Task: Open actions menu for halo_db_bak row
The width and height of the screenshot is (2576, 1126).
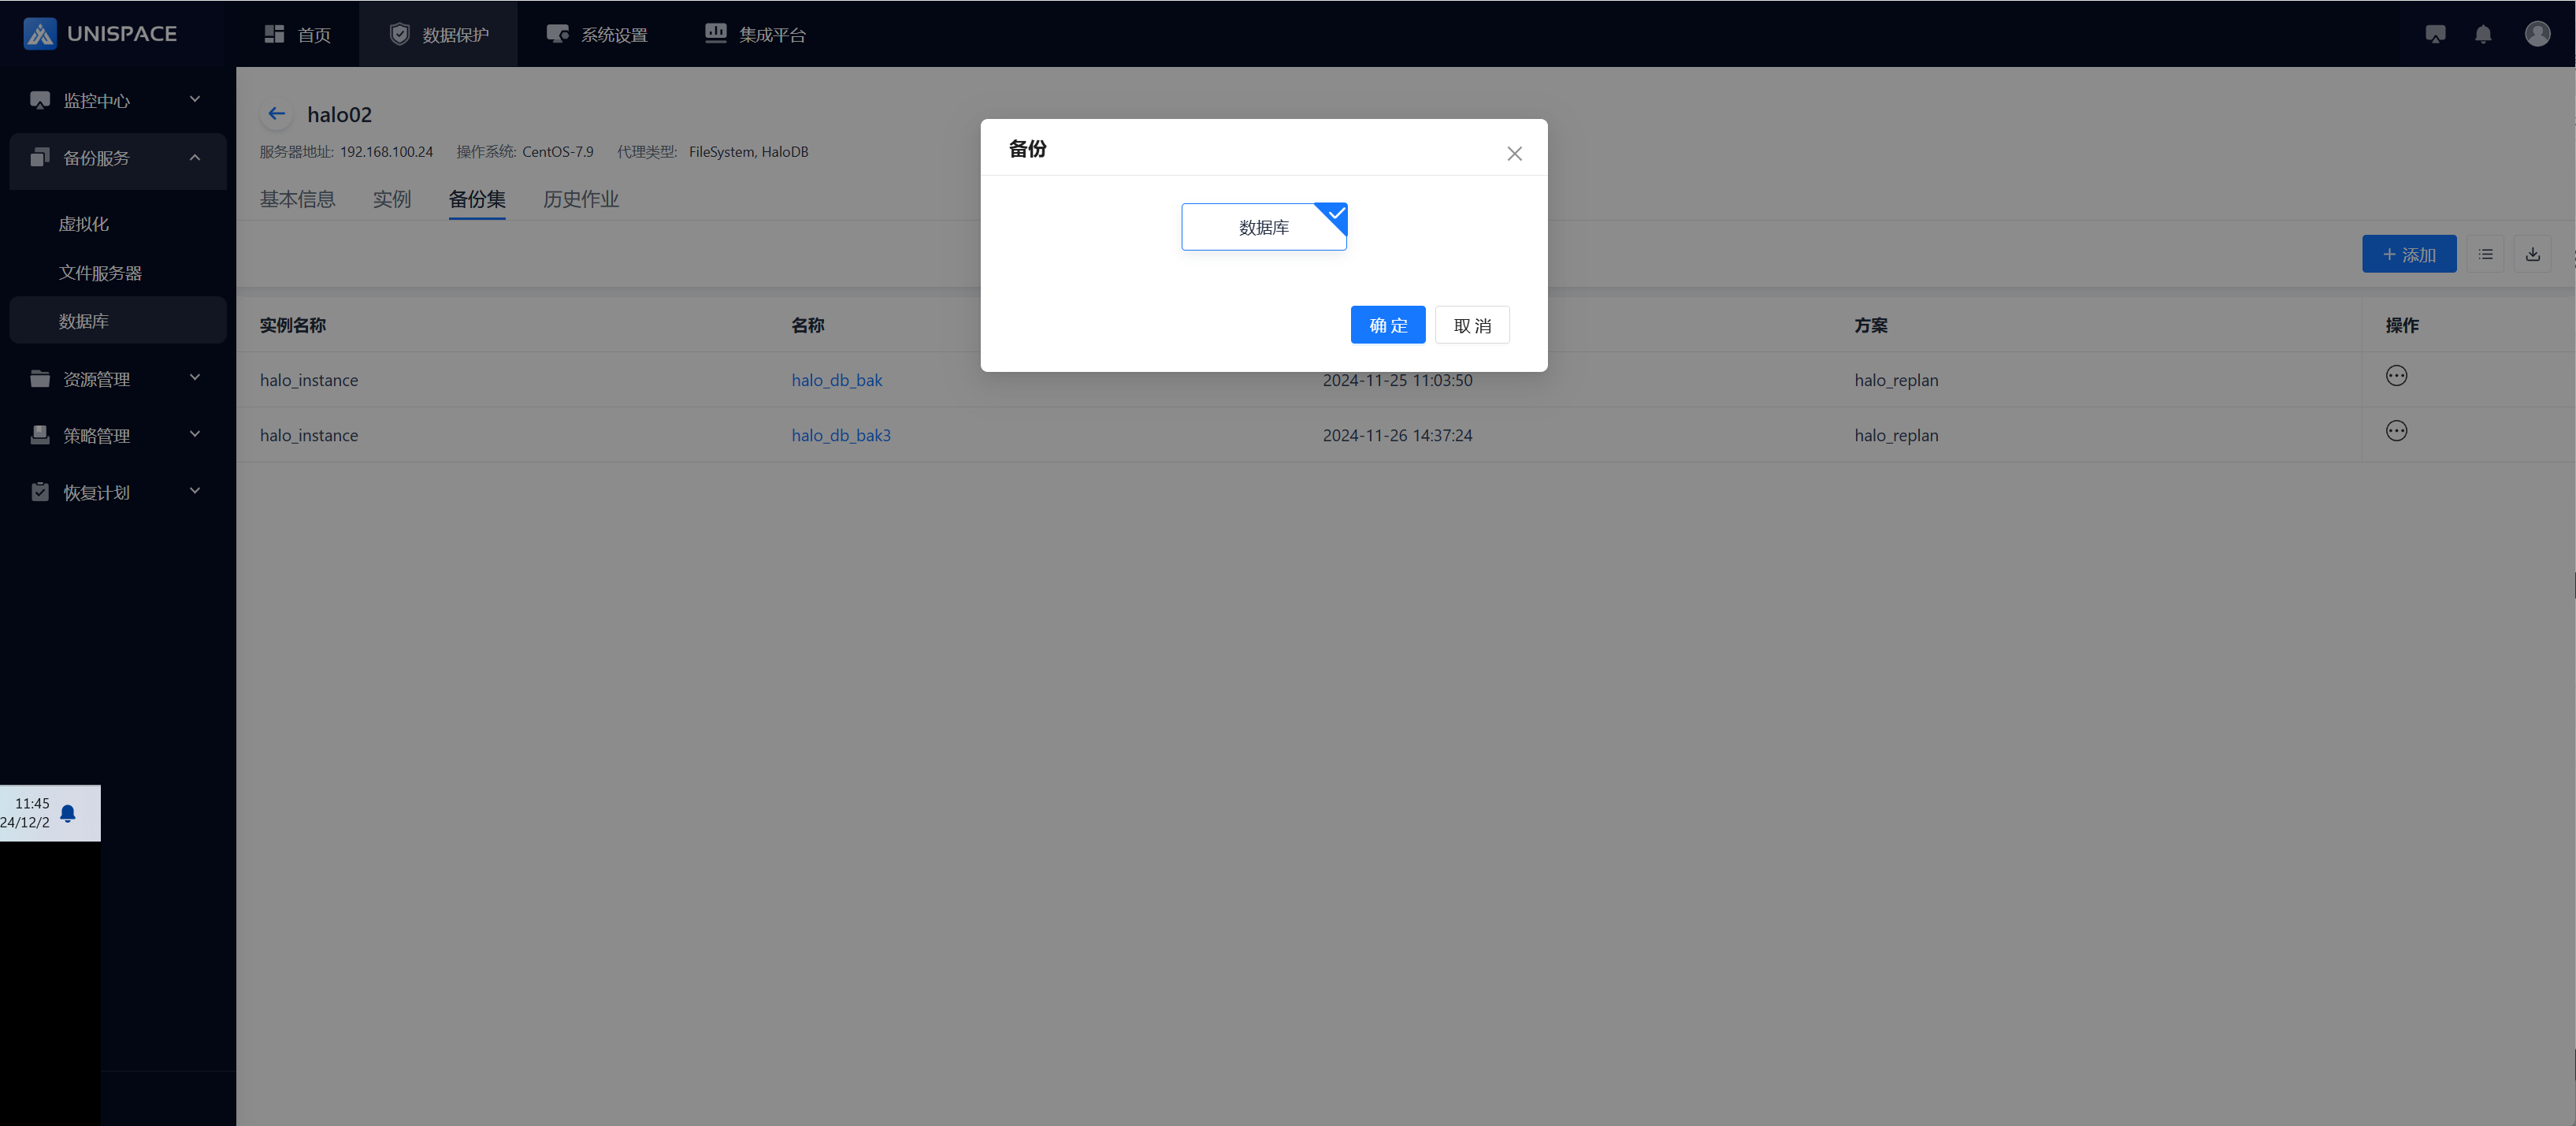Action: (2396, 376)
